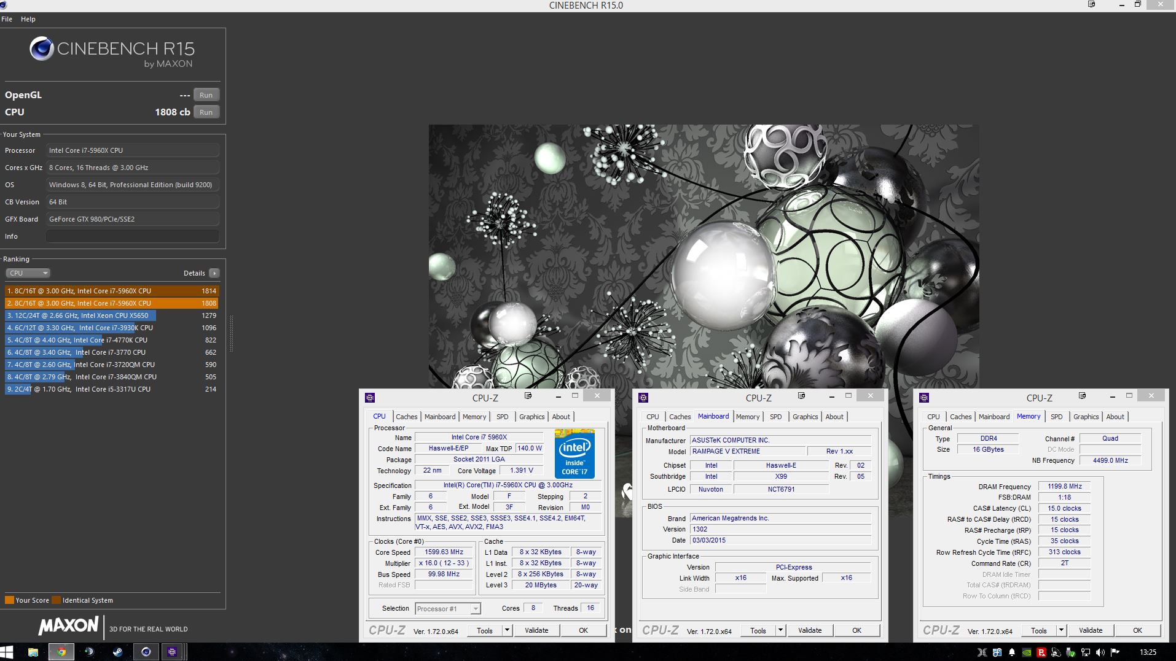Image resolution: width=1176 pixels, height=661 pixels.
Task: Select Intel Core i7-4770K ranking row
Action: pos(111,340)
